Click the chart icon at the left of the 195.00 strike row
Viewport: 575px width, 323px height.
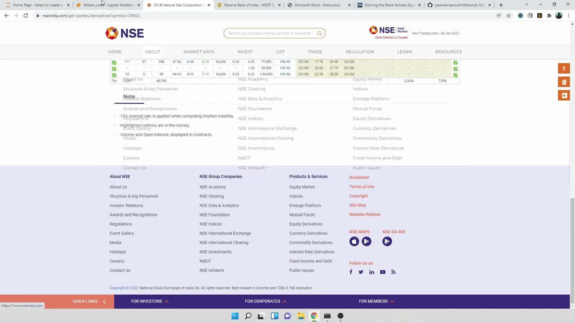coord(114,74)
